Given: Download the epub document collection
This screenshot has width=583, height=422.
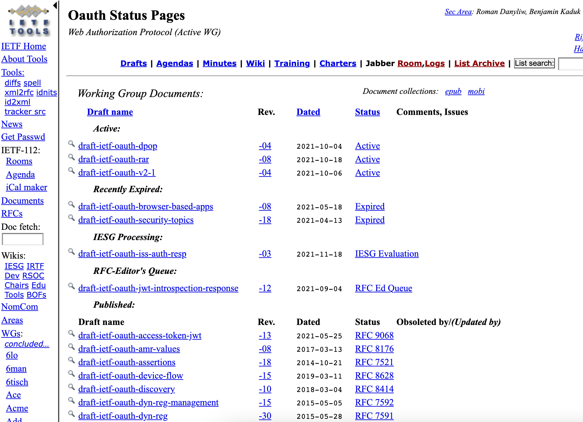Looking at the screenshot, I should tap(453, 91).
